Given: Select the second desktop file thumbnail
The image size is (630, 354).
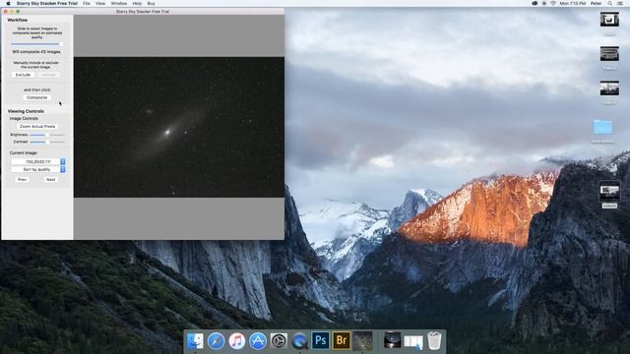Looking at the screenshot, I should coord(609,54).
